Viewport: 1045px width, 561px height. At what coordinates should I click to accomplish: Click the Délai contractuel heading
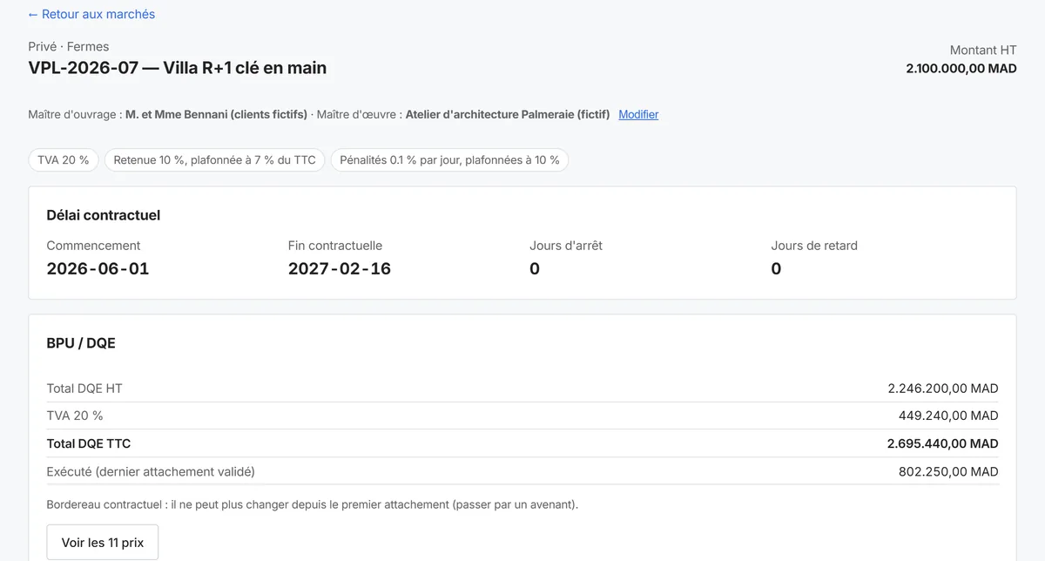coord(104,215)
